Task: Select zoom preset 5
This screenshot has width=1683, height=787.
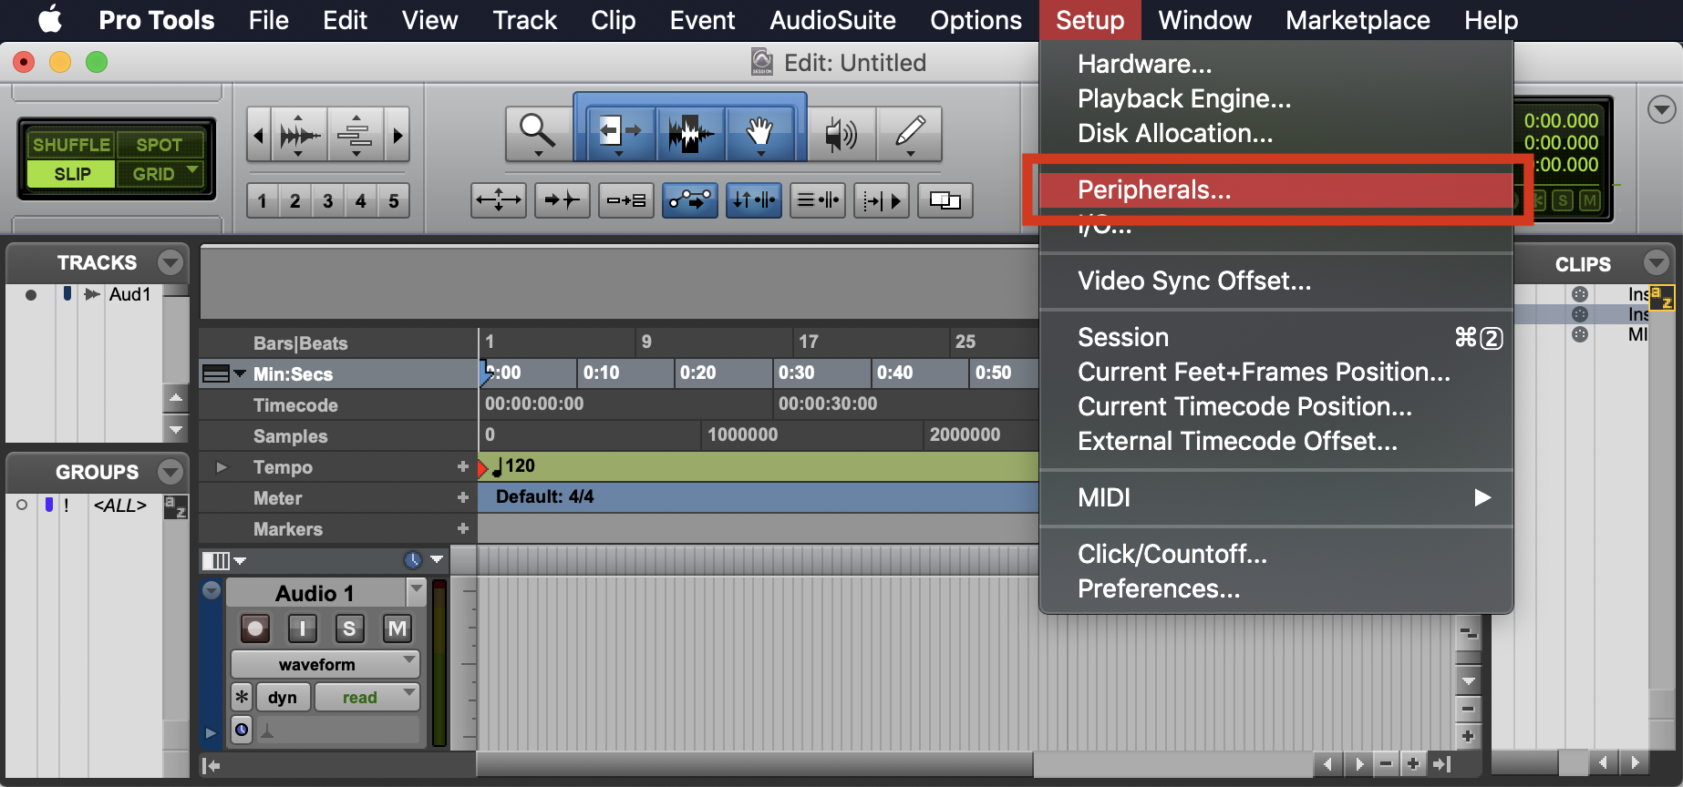Action: 394,200
